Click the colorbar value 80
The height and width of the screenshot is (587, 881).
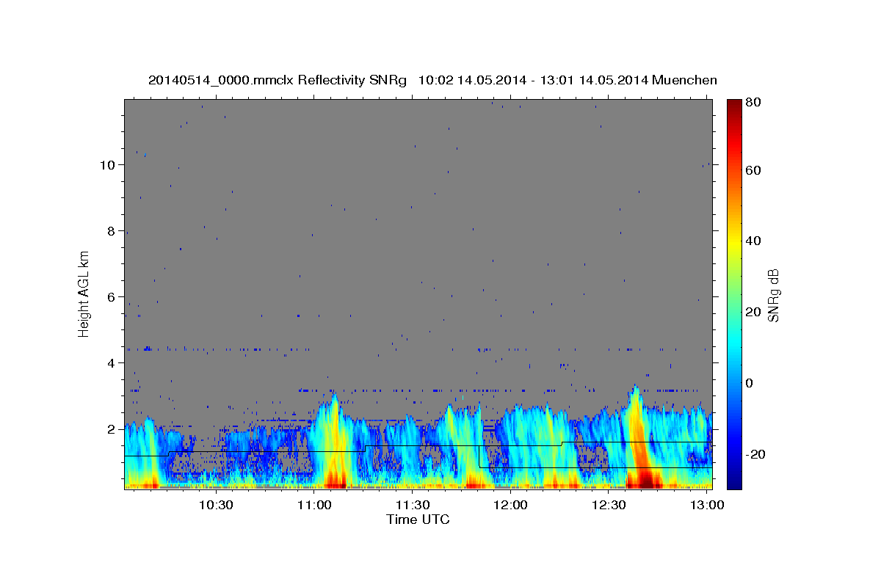(x=754, y=103)
